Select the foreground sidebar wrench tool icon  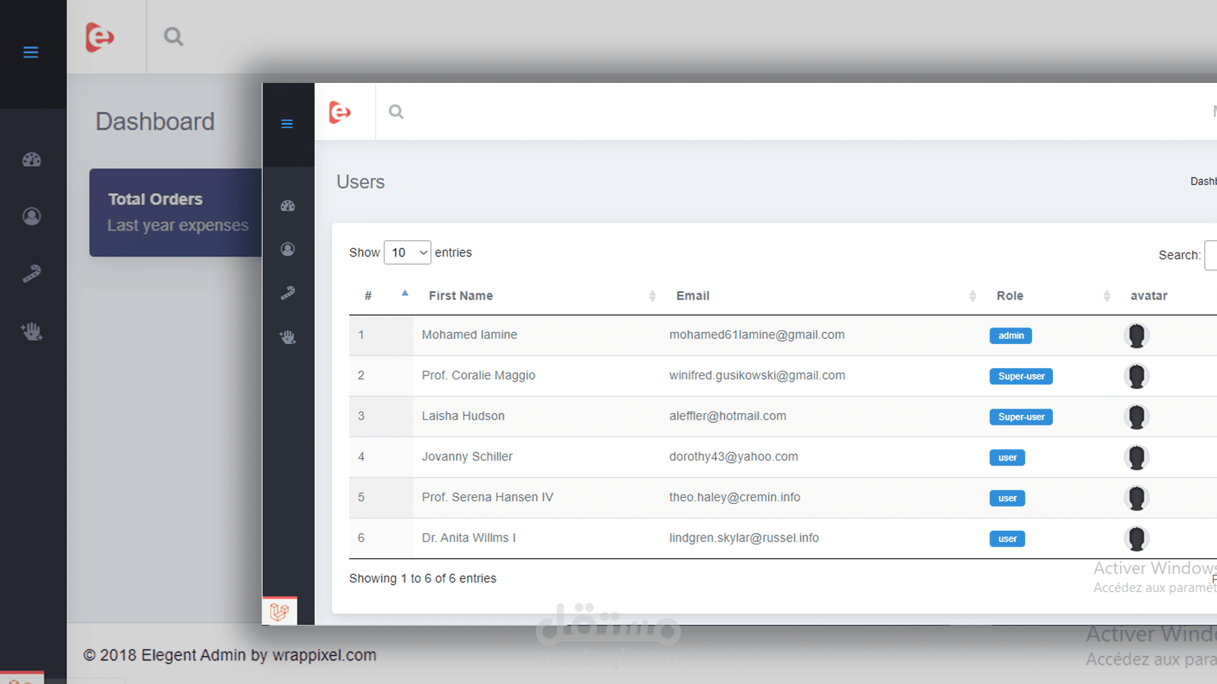click(288, 293)
